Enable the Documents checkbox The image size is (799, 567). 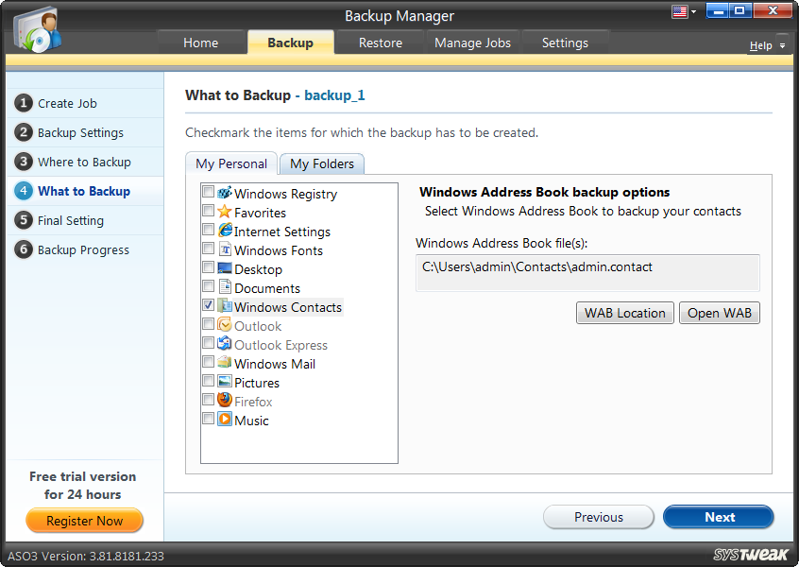point(209,287)
